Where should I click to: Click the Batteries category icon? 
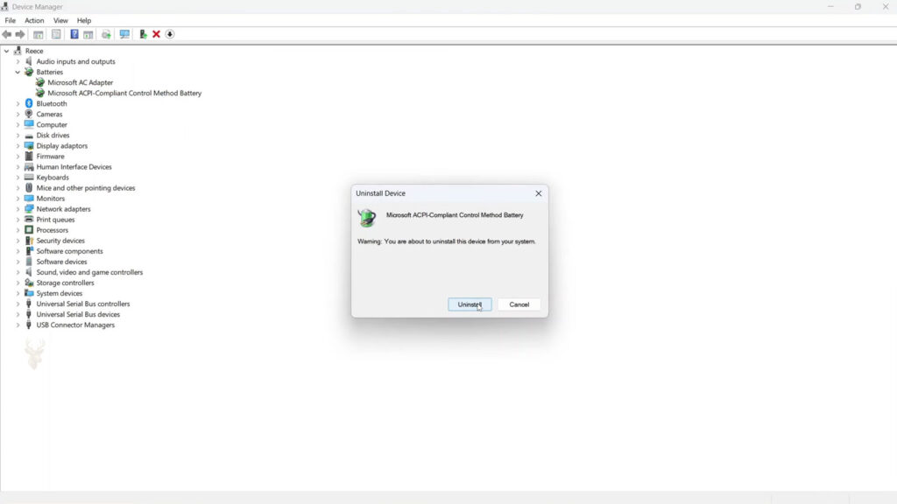pyautogui.click(x=29, y=72)
